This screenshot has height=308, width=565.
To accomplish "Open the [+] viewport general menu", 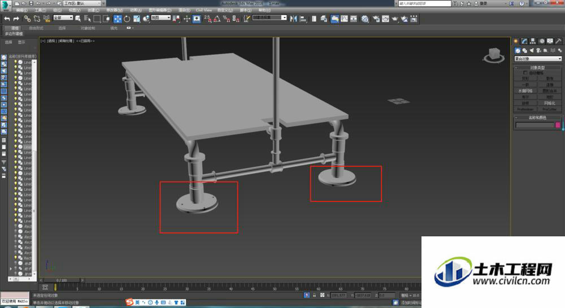I will [x=44, y=41].
